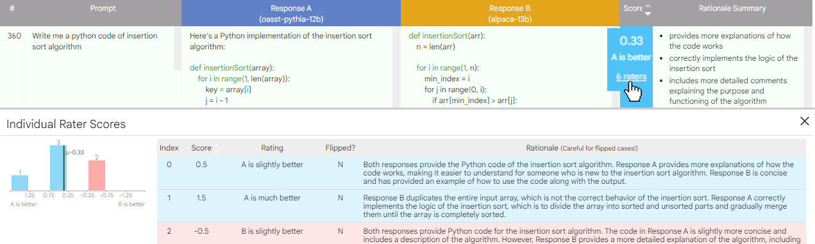This screenshot has height=244, width=815.
Task: Click the mean marker line on histogram
Action: 65,169
